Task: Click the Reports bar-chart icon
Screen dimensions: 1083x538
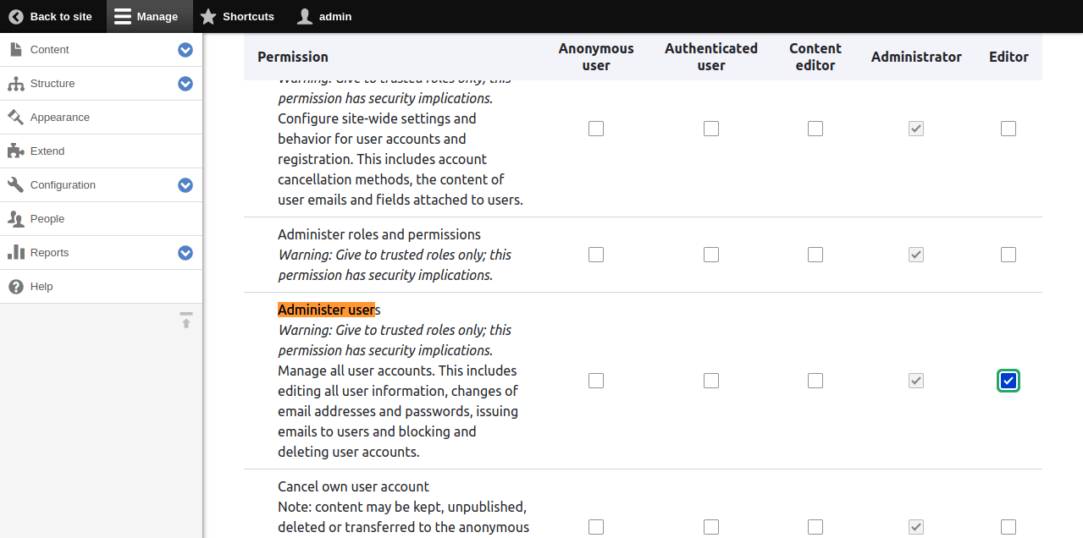Action: click(14, 252)
